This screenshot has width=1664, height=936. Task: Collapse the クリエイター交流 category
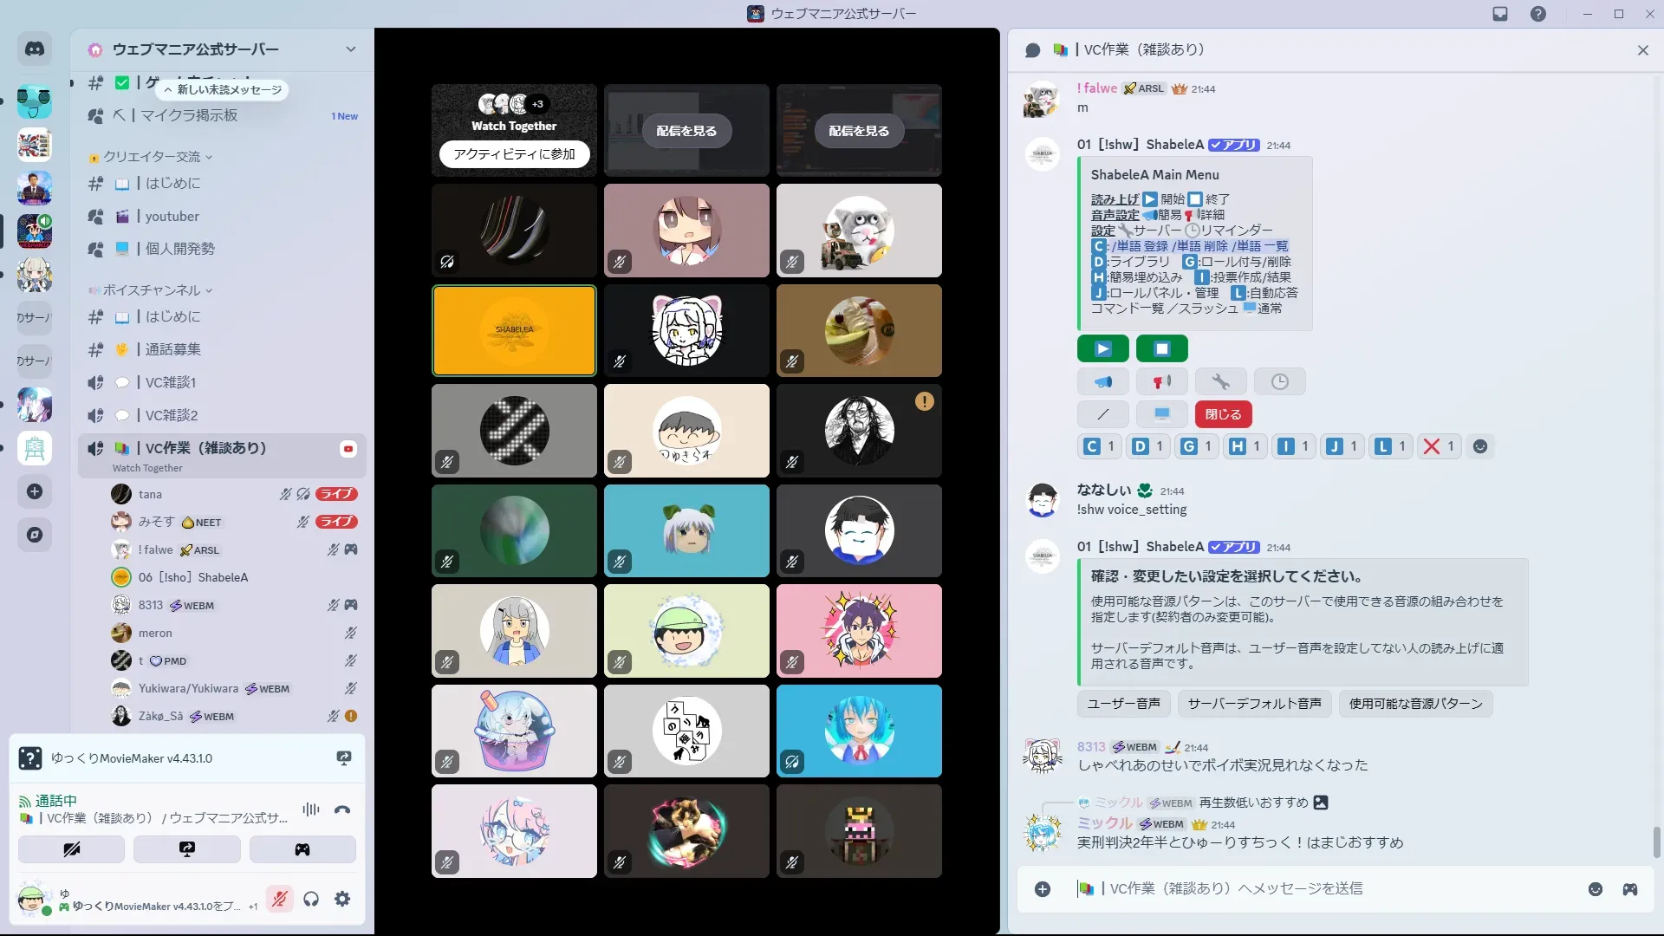coord(153,157)
